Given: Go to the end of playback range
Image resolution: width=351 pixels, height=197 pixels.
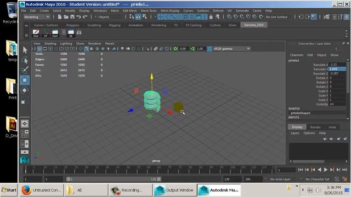Looking at the screenshot, I should click(x=345, y=170).
